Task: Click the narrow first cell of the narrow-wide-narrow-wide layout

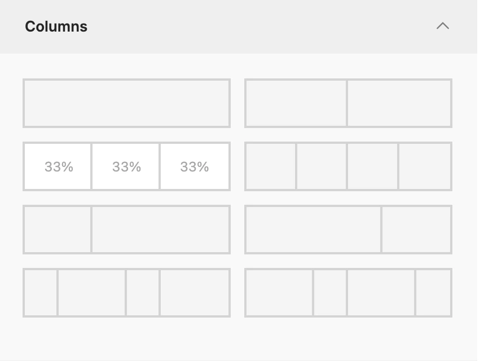Action: pos(41,293)
